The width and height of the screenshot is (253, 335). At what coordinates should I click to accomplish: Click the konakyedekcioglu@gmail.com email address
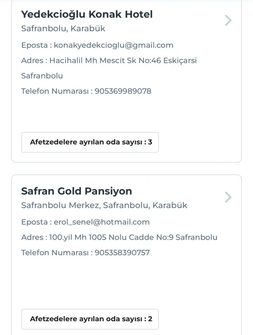[114, 45]
